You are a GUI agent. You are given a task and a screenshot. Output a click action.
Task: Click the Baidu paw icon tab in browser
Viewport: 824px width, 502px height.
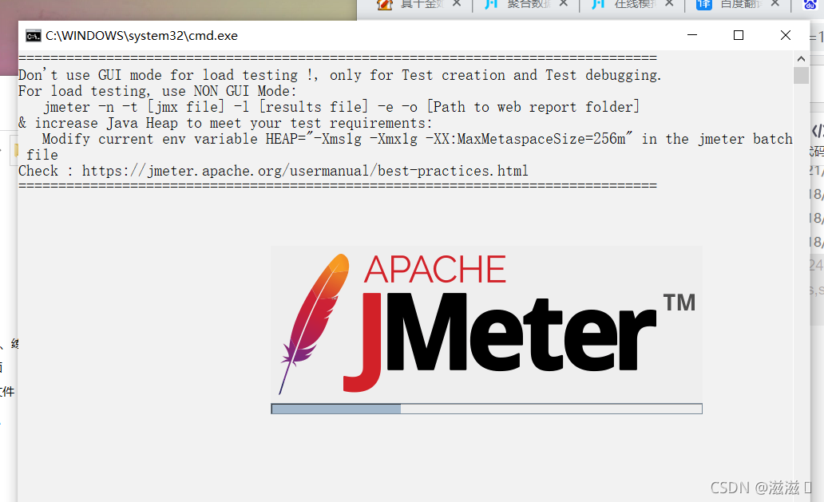coord(810,5)
